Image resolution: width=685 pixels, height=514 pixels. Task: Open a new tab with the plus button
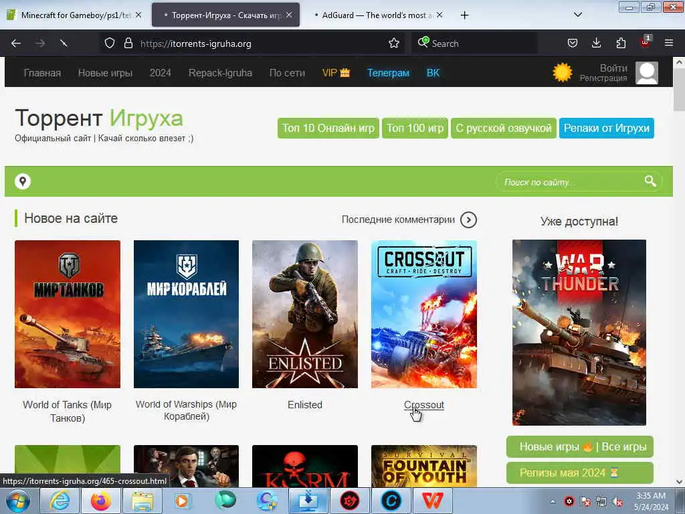[464, 15]
